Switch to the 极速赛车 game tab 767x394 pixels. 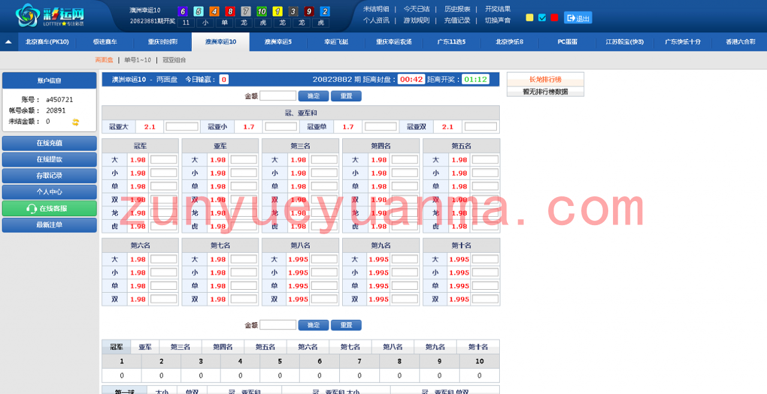[x=105, y=42]
